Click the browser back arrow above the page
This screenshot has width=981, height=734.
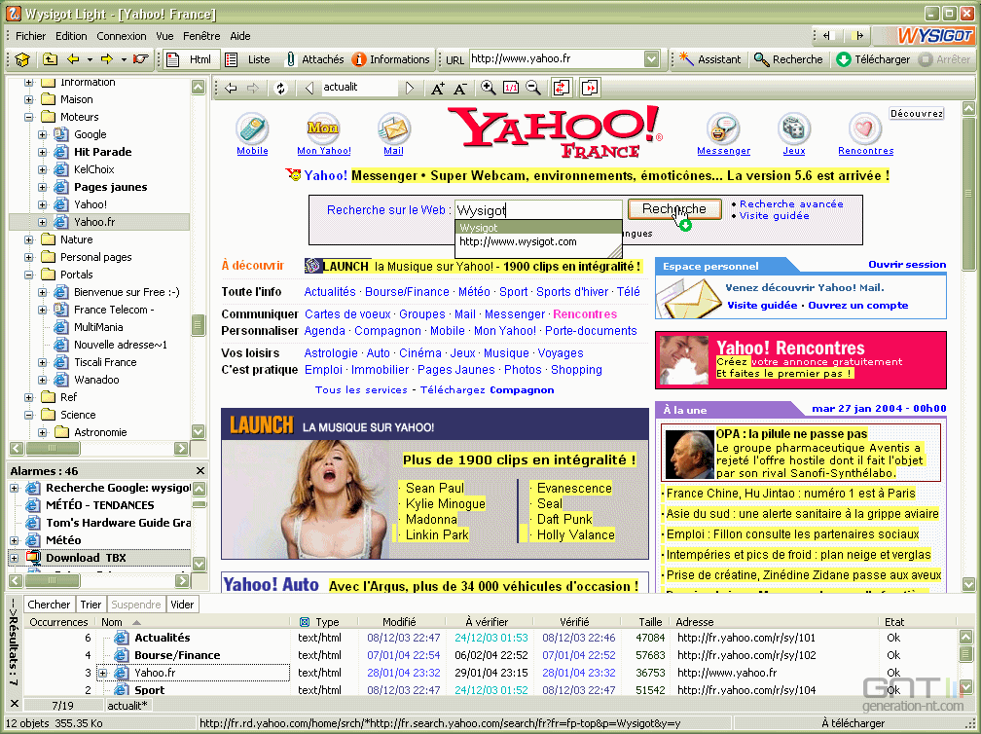[x=231, y=89]
